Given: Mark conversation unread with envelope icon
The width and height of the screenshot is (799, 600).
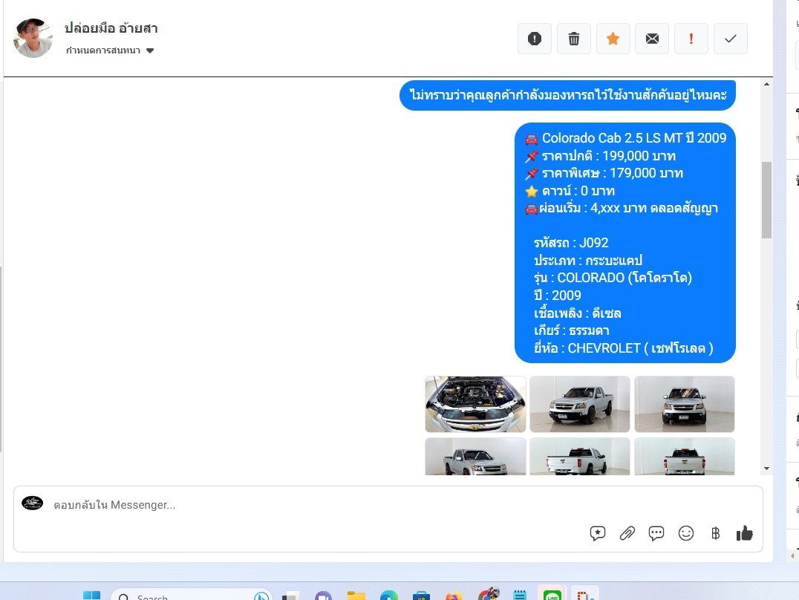Looking at the screenshot, I should tap(652, 39).
